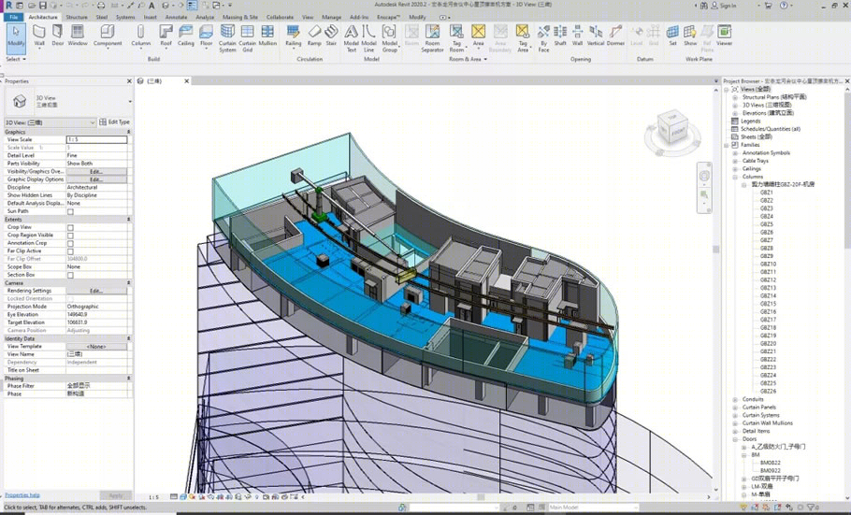The height and width of the screenshot is (515, 851).
Task: Select the Floor tool
Action: coord(207,36)
